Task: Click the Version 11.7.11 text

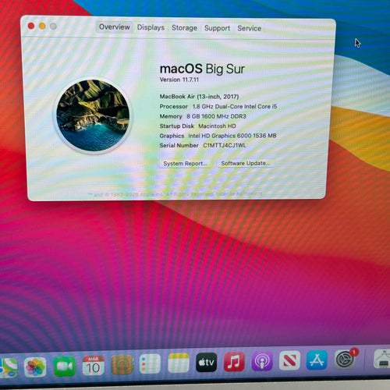Action: click(179, 80)
